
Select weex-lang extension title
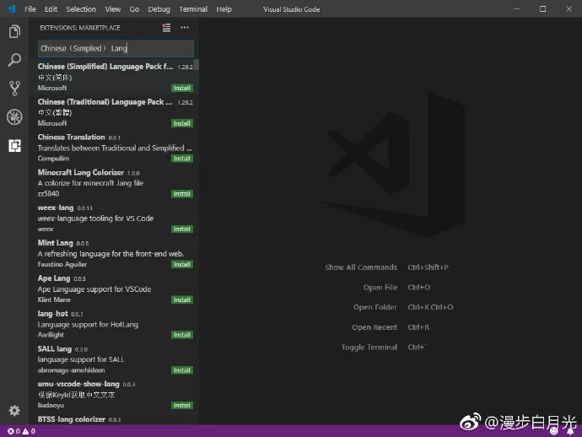[x=56, y=208]
